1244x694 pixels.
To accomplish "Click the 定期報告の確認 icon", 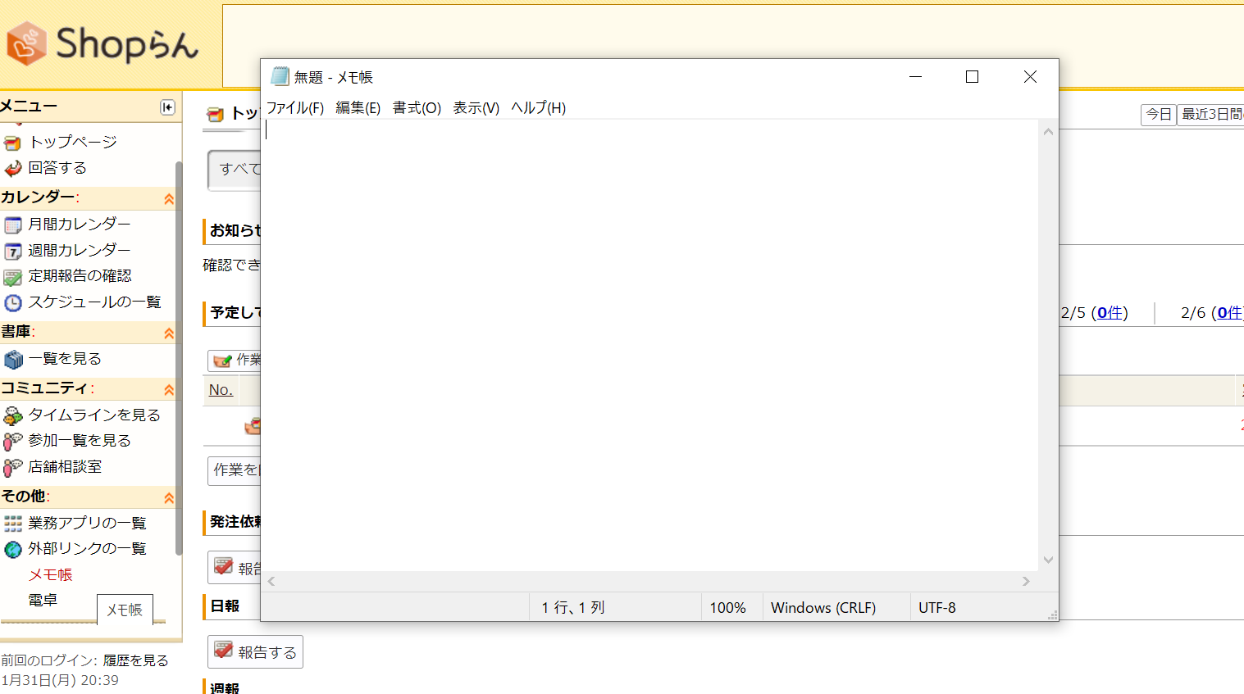I will tap(12, 277).
